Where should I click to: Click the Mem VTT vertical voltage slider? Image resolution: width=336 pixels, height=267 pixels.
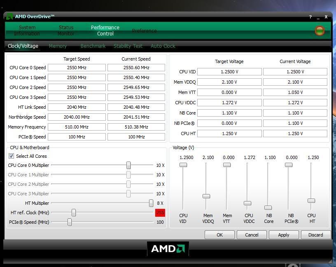[x=227, y=165]
